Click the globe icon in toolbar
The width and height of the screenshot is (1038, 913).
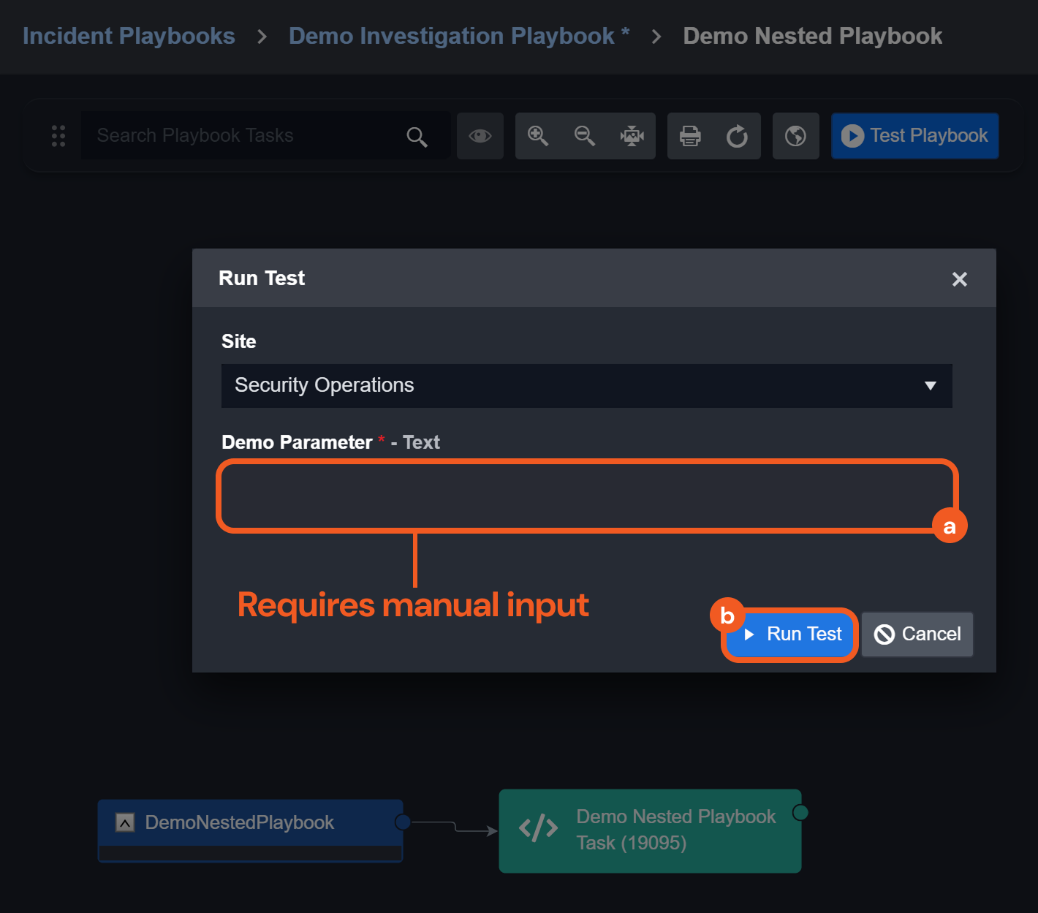795,136
